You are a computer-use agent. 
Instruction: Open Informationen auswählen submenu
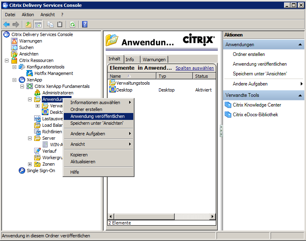click(99, 102)
